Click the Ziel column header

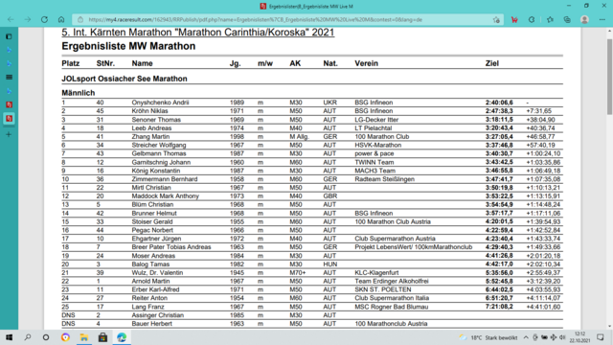coord(491,63)
